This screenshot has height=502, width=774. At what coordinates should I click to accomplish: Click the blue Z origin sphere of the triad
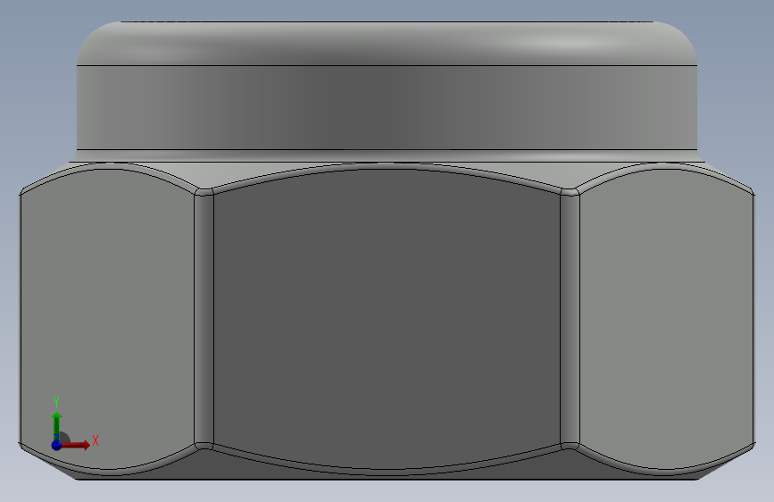[57, 445]
